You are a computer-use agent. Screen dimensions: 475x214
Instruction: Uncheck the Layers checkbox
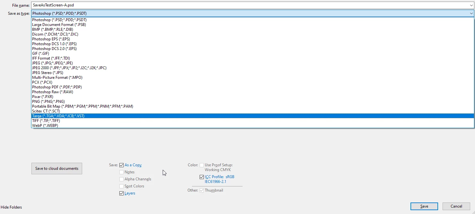[121, 193]
